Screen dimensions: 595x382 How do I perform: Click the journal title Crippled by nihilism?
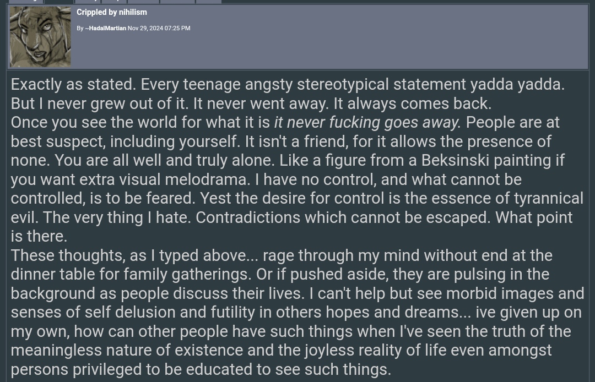[111, 12]
